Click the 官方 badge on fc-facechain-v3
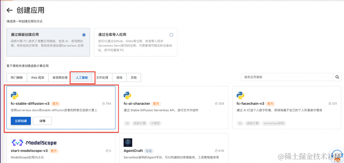 (270, 104)
